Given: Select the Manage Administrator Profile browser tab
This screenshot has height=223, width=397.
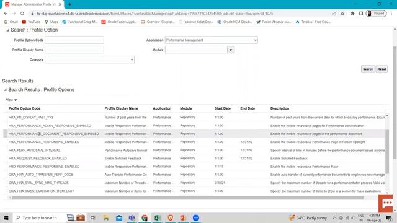Looking at the screenshot, I should coord(33,4).
